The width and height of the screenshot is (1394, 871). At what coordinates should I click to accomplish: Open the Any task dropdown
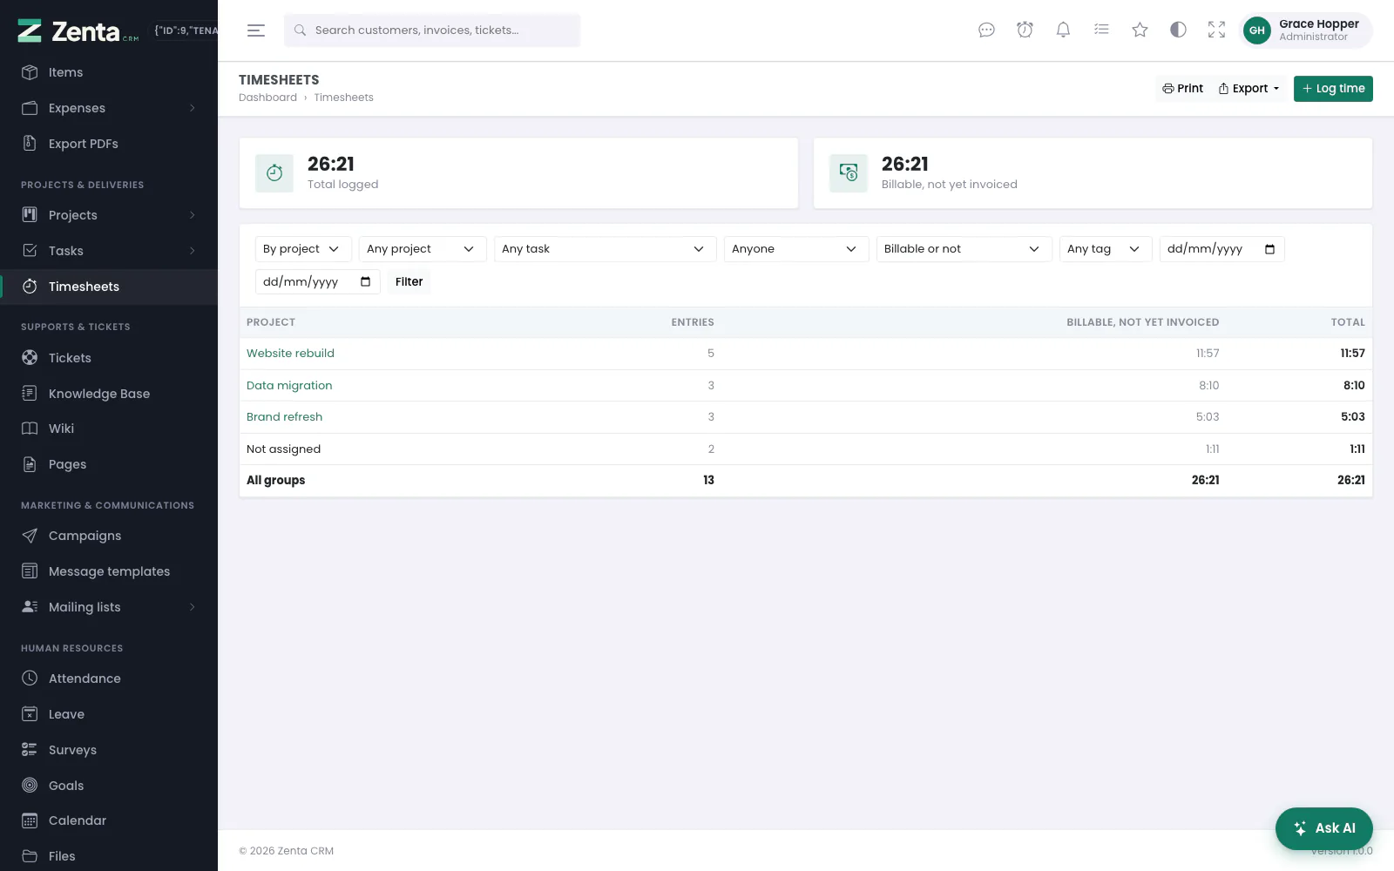tap(605, 249)
